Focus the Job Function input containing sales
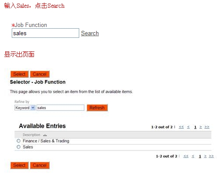Image resolution: width=219 pixels, height=180 pixels. 45,33
